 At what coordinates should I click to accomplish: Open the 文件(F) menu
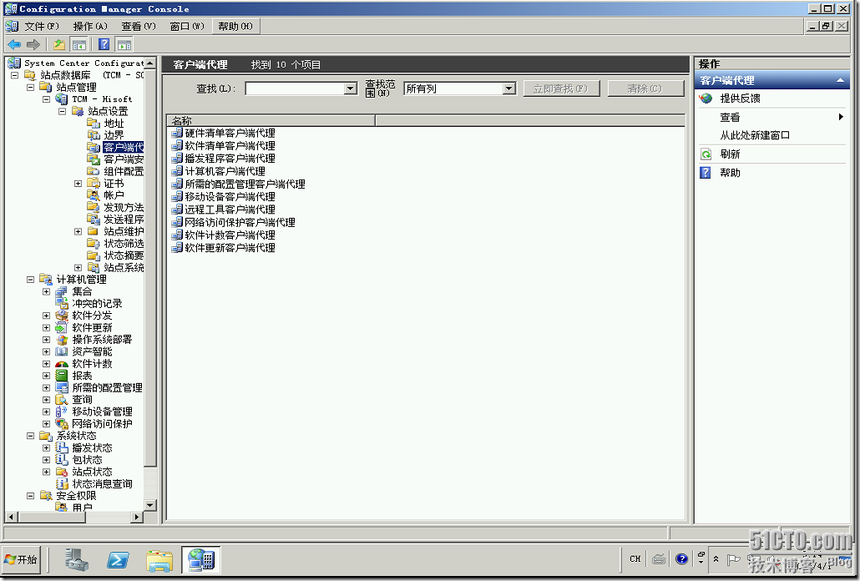41,27
